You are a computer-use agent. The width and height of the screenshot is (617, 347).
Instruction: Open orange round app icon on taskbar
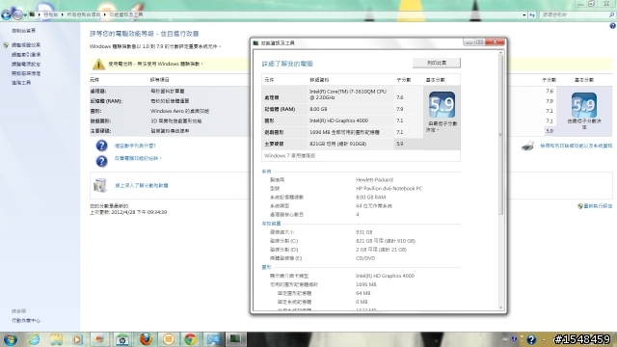pyautogui.click(x=168, y=339)
